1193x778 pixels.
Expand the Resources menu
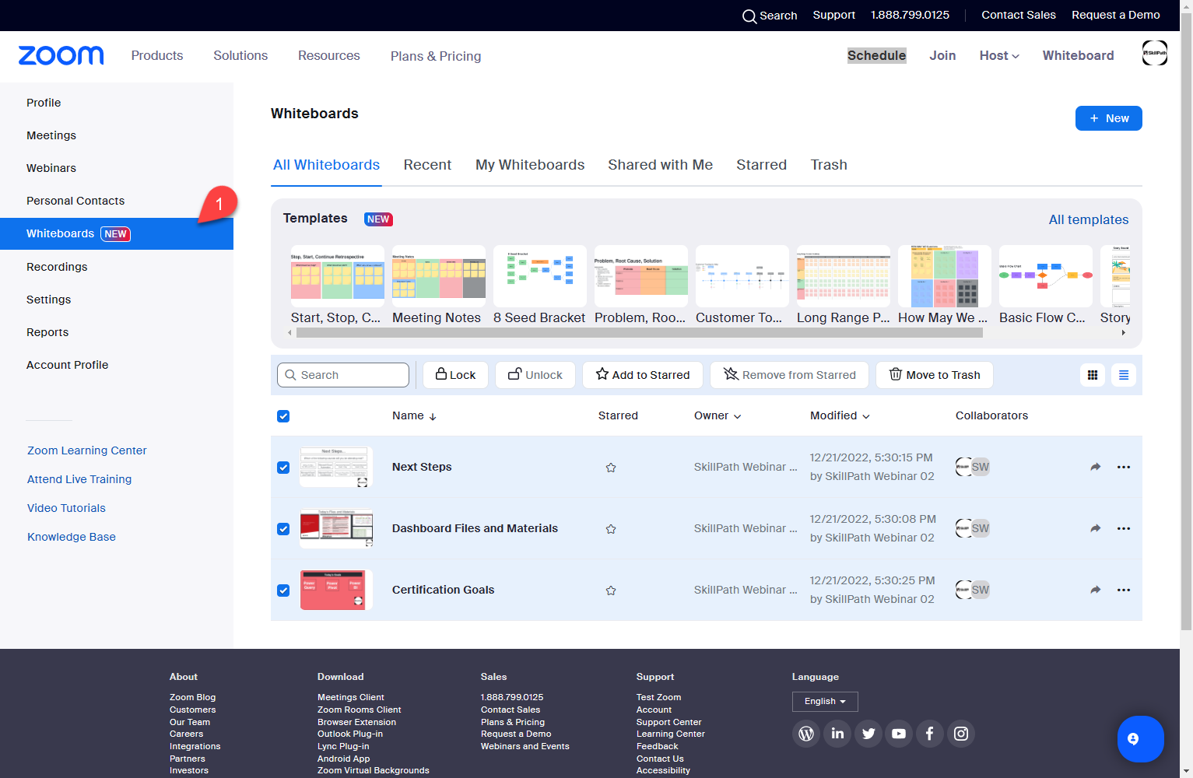[329, 55]
